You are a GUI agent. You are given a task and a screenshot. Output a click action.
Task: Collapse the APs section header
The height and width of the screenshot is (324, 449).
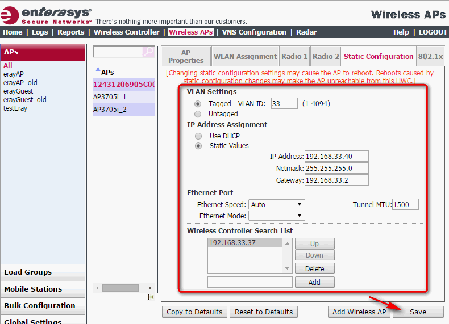[43, 52]
